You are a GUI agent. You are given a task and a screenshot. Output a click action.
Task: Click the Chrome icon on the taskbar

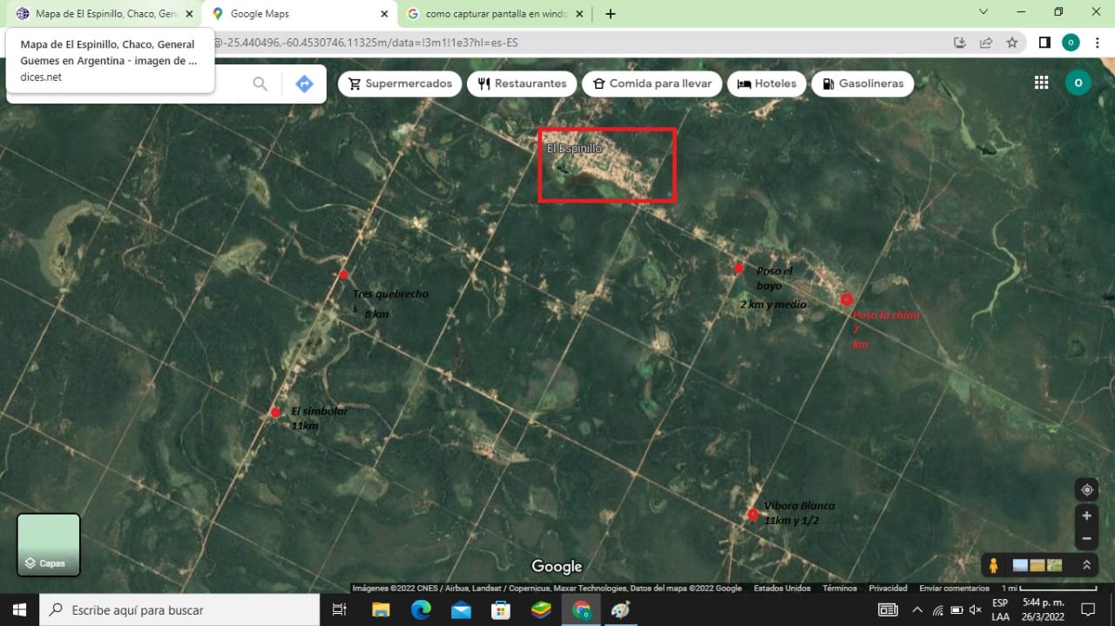tap(581, 610)
